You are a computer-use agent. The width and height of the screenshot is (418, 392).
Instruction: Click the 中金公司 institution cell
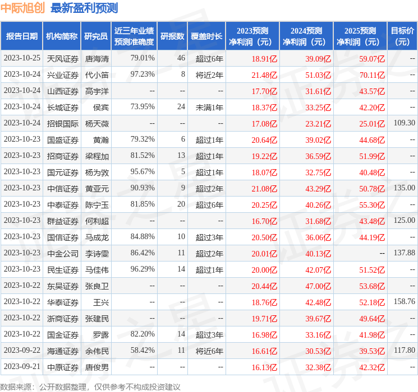(x=63, y=253)
